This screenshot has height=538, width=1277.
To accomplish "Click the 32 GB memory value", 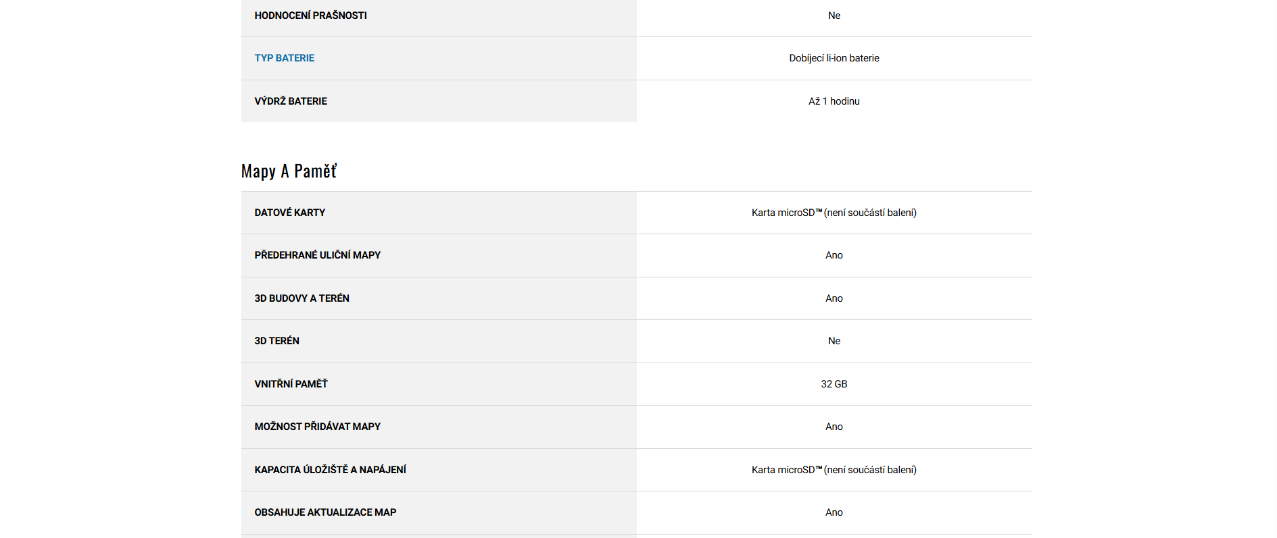I will pos(834,384).
